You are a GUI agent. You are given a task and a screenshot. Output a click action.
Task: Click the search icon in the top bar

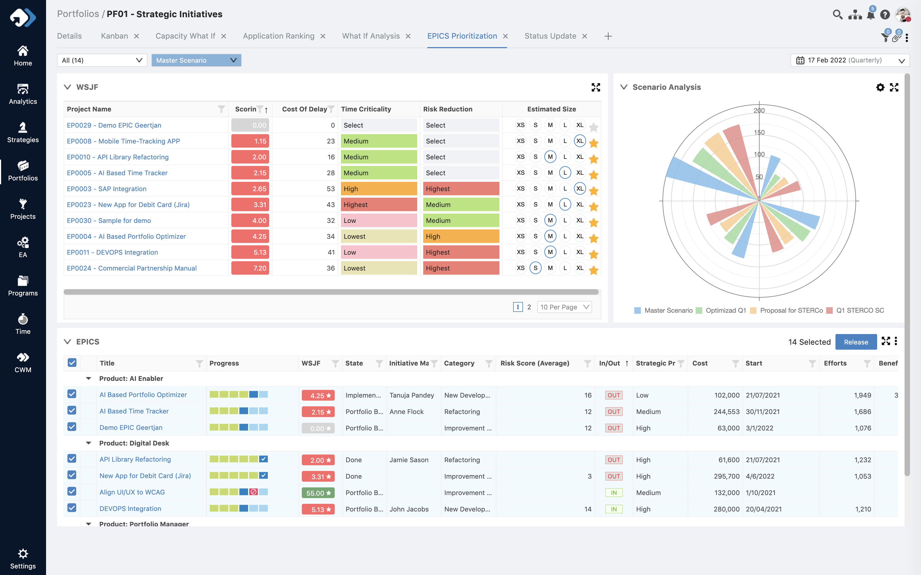click(838, 14)
